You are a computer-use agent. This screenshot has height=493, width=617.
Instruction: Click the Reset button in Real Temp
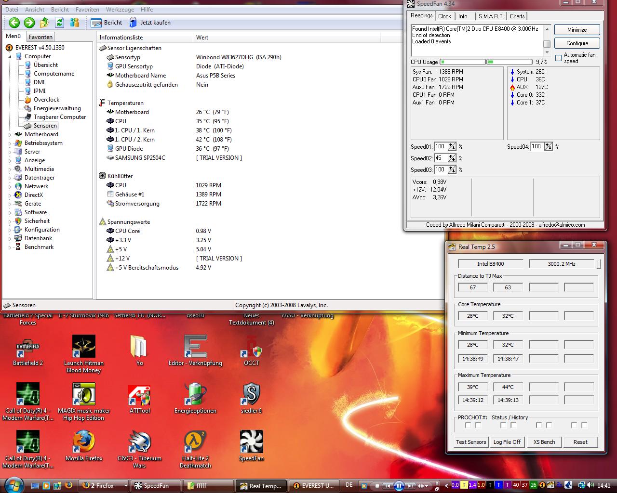(580, 442)
